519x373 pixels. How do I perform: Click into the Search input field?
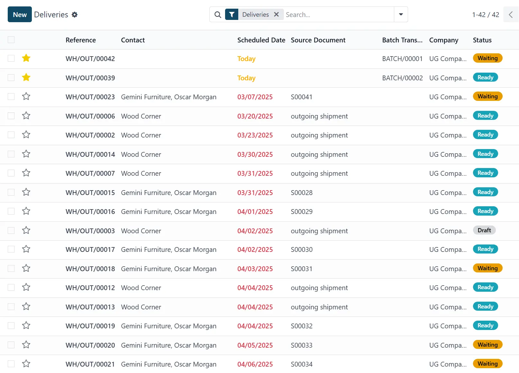338,15
